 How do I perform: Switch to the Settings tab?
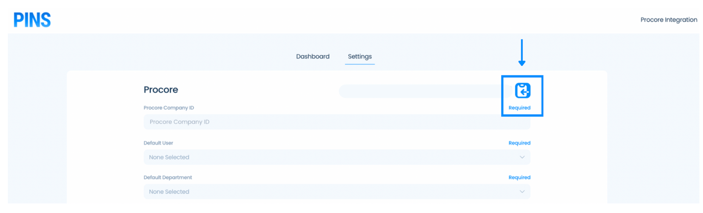360,57
